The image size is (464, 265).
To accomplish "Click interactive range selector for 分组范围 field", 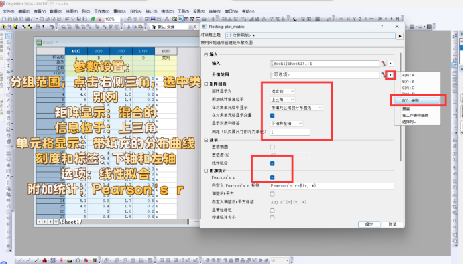I will click(x=383, y=75).
